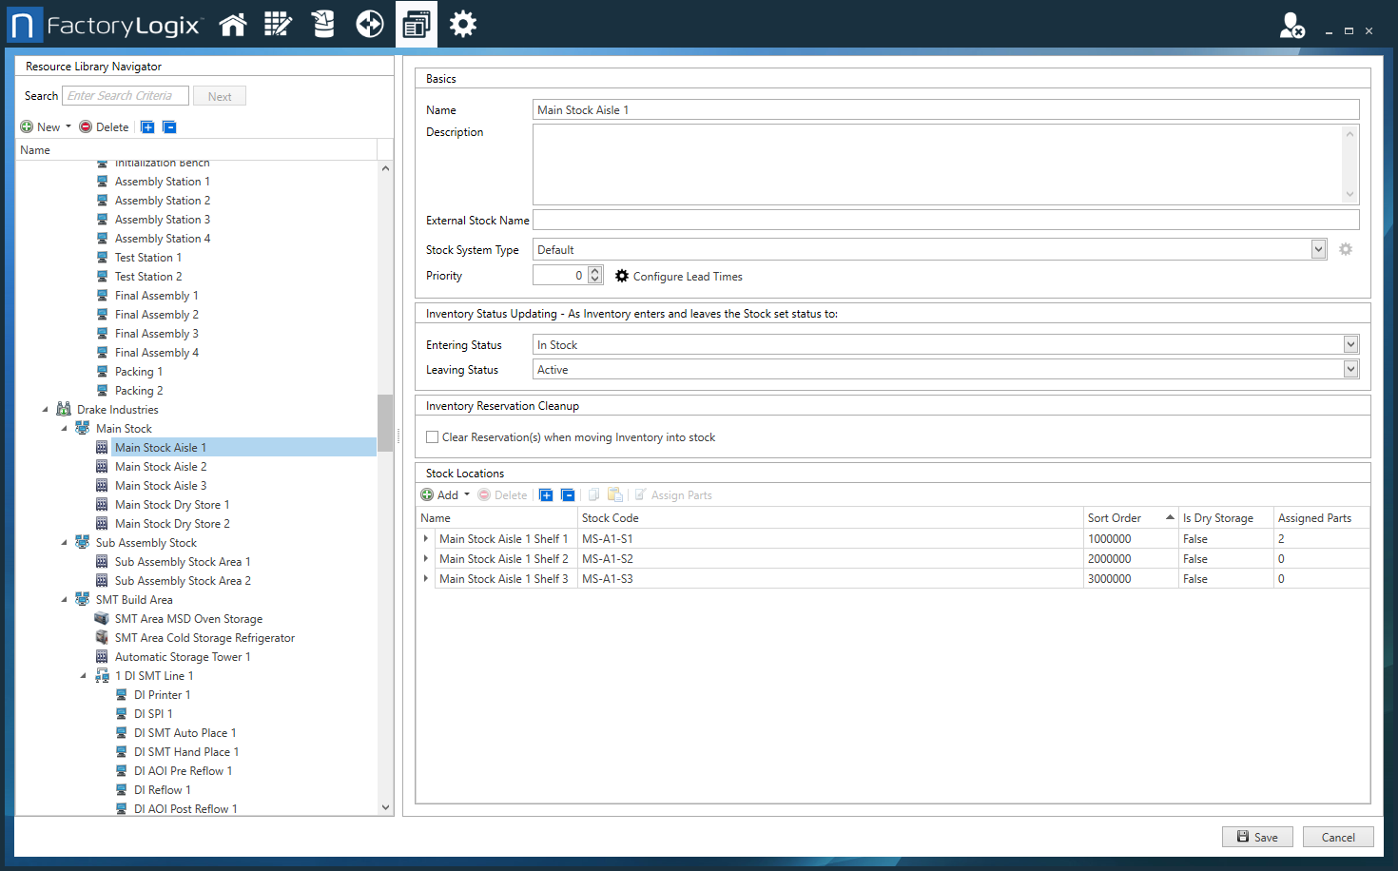Open the Home icon in top bar
This screenshot has height=871, width=1398.
point(233,25)
